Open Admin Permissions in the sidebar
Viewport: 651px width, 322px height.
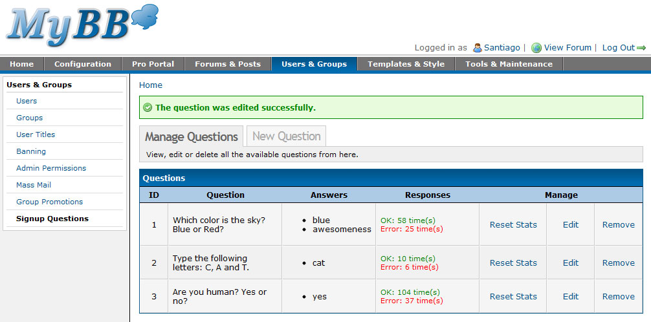tap(51, 168)
